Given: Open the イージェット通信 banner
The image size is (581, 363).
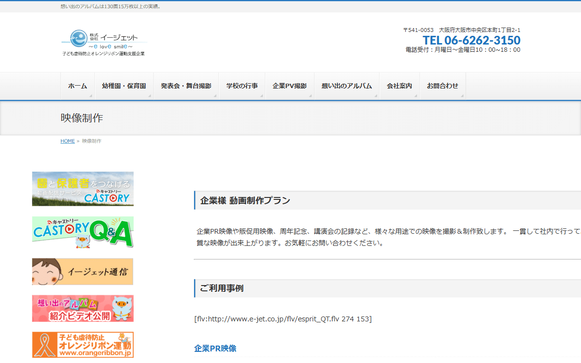Looking at the screenshot, I should 83,272.
